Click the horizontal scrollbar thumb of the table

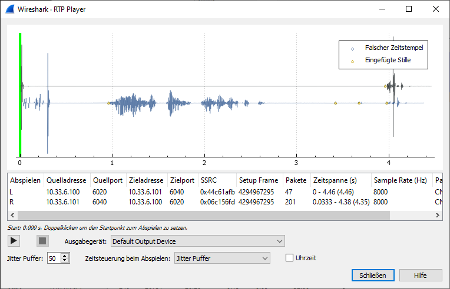click(x=204, y=215)
